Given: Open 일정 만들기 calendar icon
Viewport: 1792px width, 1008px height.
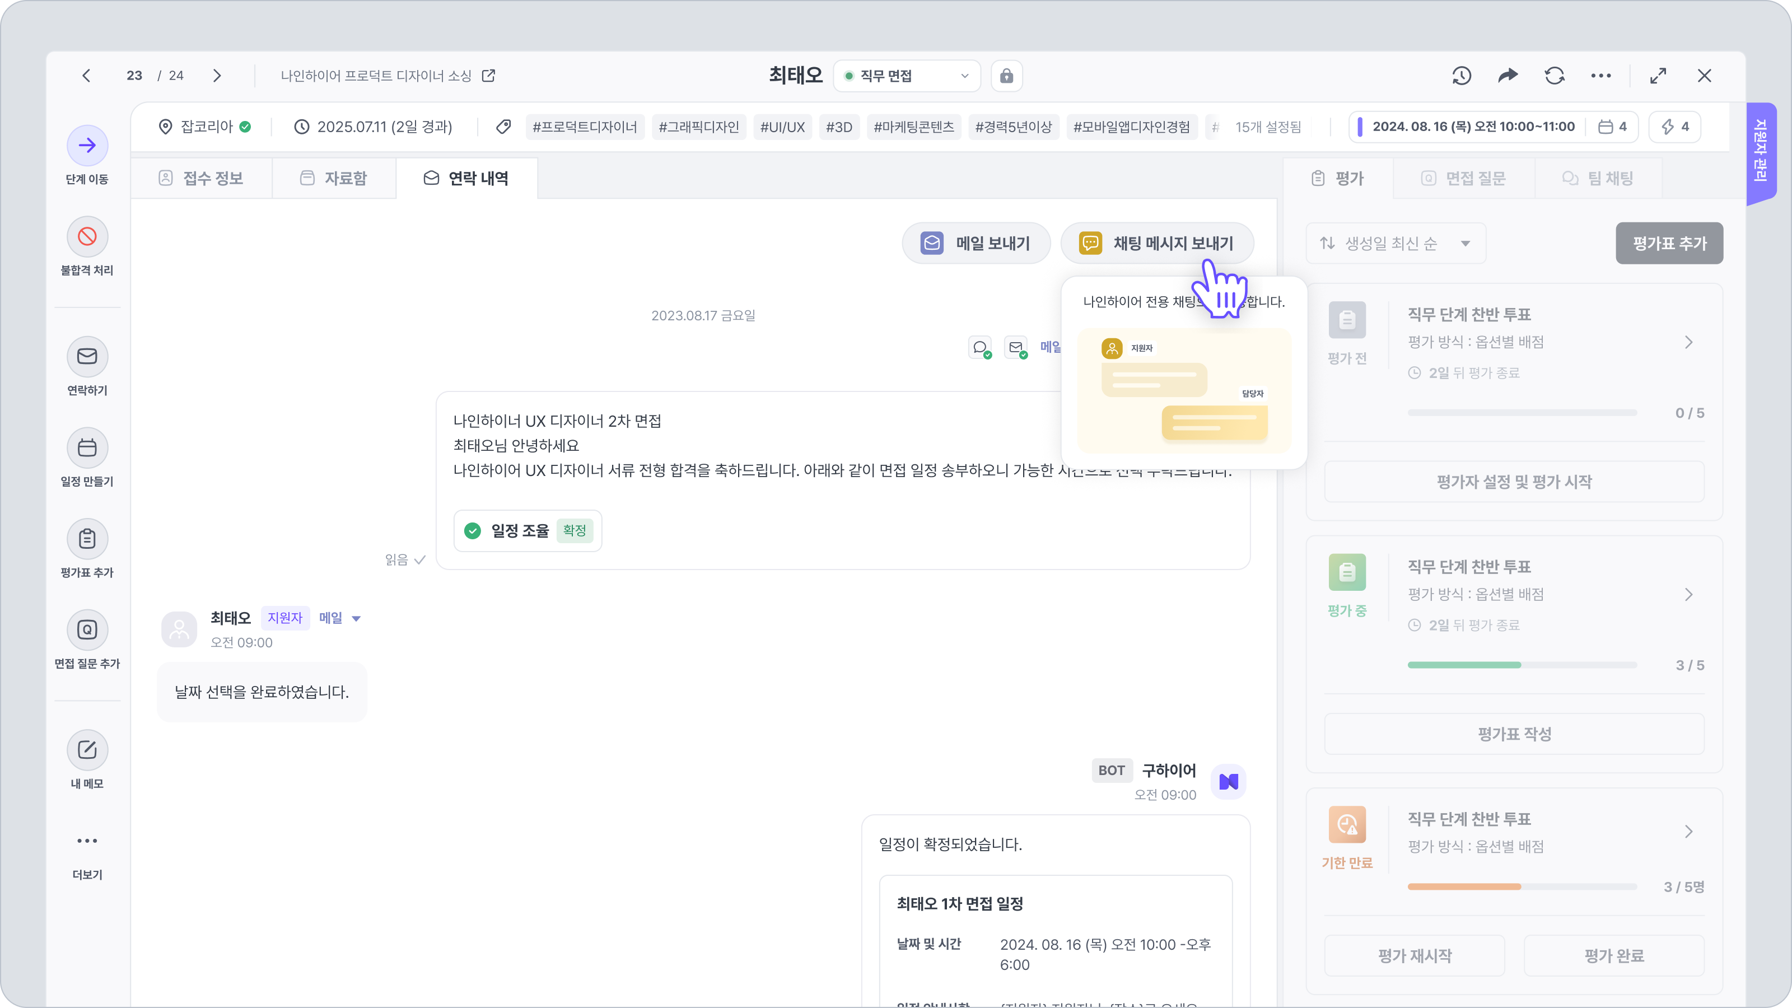Looking at the screenshot, I should tap(87, 447).
